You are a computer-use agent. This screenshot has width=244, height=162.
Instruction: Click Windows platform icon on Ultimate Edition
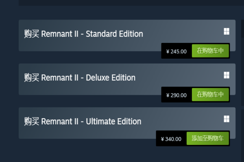pos(227,119)
